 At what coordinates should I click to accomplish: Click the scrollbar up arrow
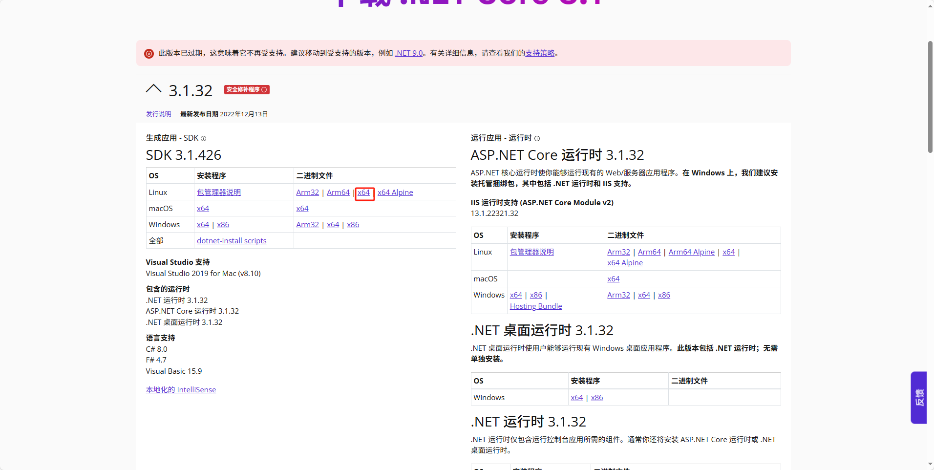pos(931,5)
